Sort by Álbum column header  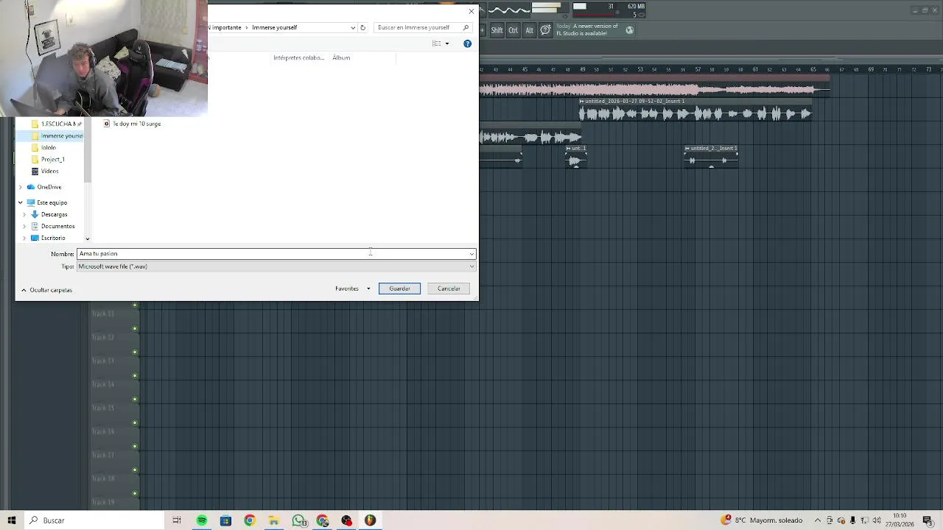341,57
